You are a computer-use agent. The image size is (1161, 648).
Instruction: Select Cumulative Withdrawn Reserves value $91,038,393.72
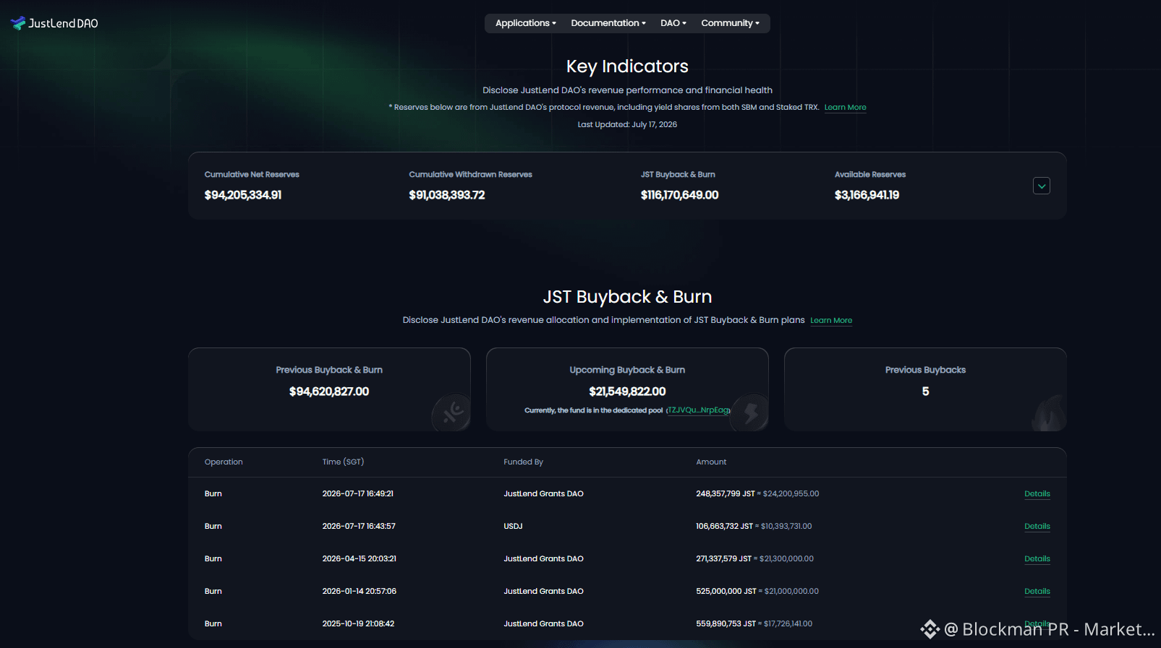click(x=447, y=195)
